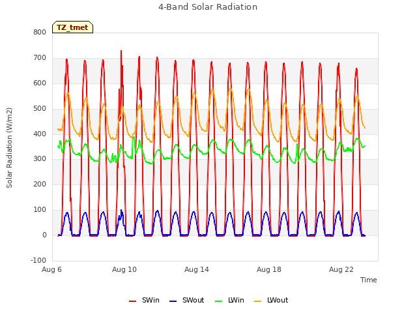Click the 600 y-axis tick label
The width and height of the screenshot is (417, 313).
40,83
